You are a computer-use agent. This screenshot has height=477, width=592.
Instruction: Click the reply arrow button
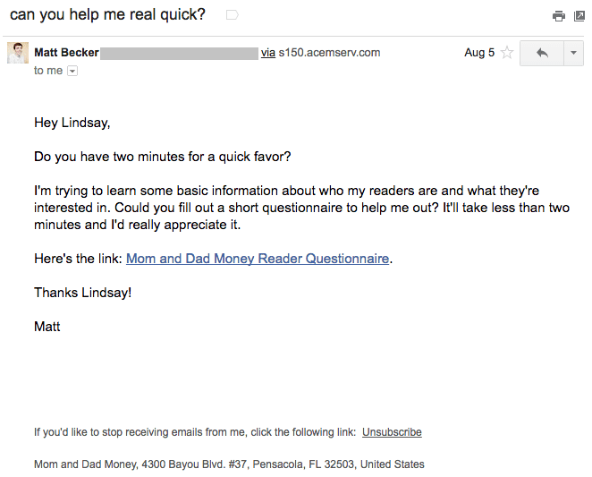[542, 53]
